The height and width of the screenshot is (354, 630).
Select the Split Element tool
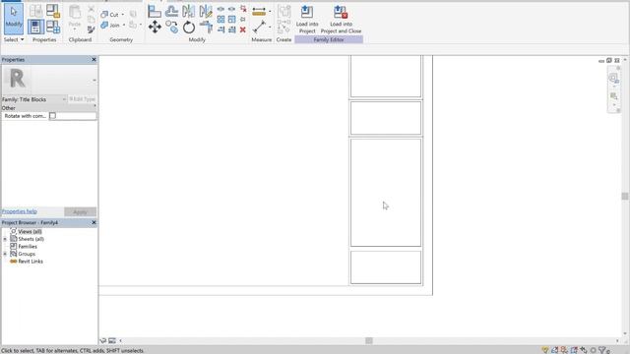pyautogui.click(x=220, y=9)
